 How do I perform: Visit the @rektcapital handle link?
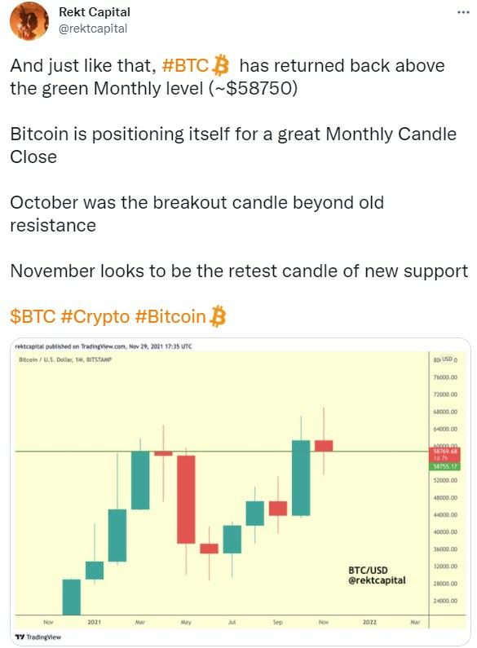(x=93, y=29)
